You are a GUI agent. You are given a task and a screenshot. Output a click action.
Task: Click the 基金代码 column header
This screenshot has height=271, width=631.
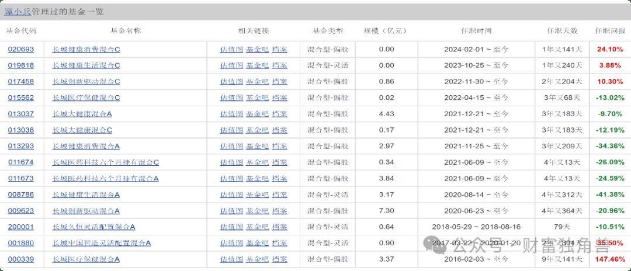point(21,31)
